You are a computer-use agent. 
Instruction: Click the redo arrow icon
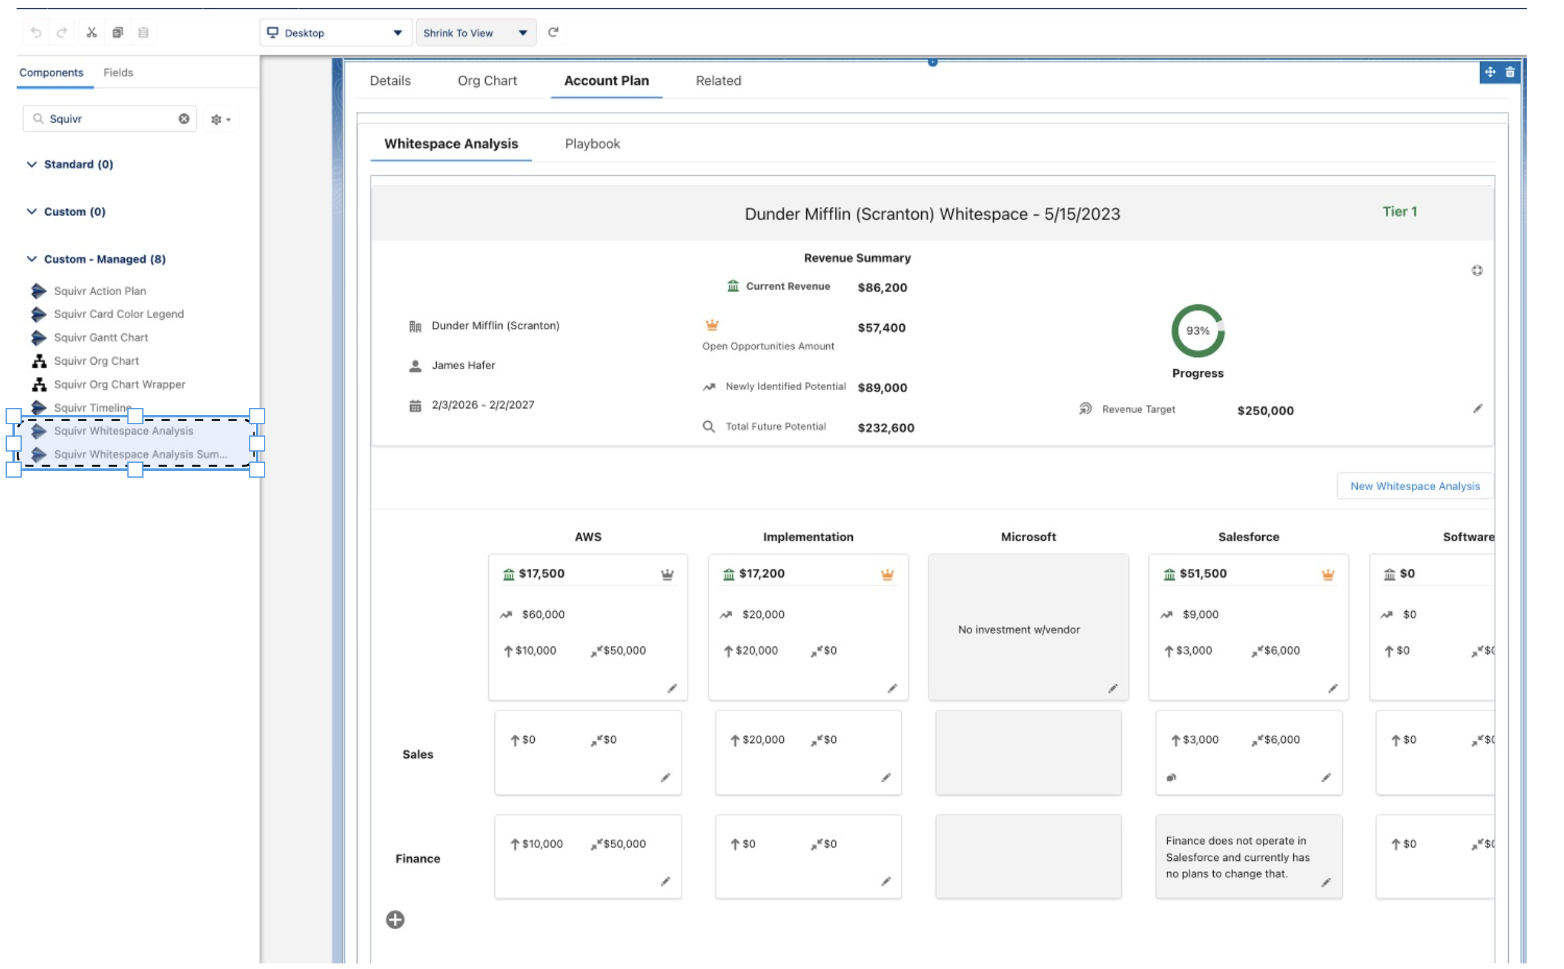point(61,32)
